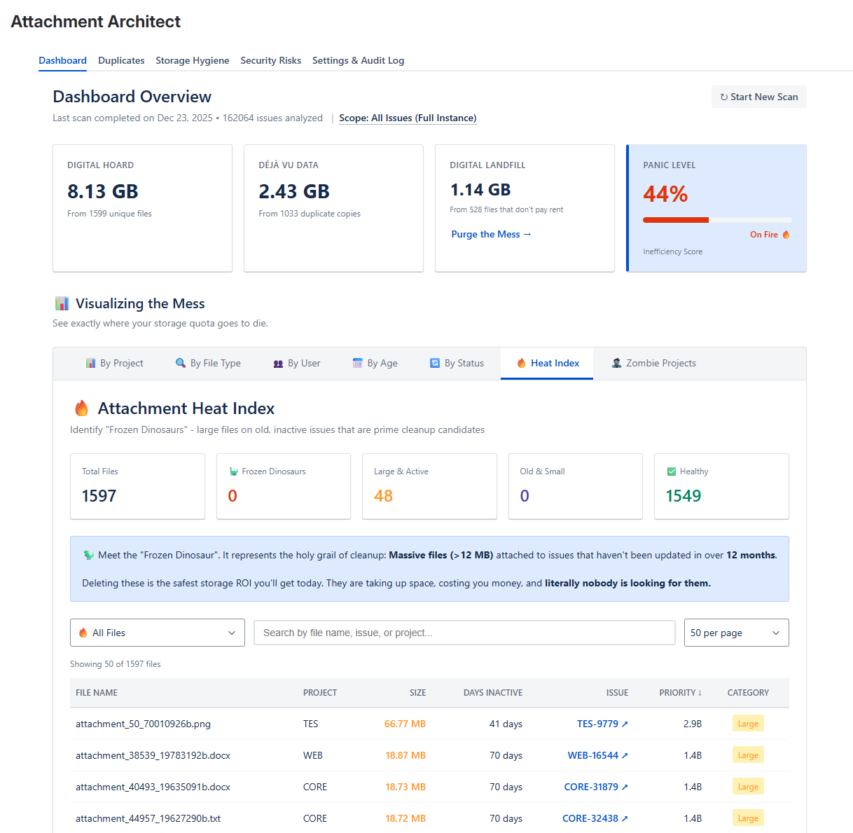
Task: Open the Security Risks tab
Action: click(270, 60)
